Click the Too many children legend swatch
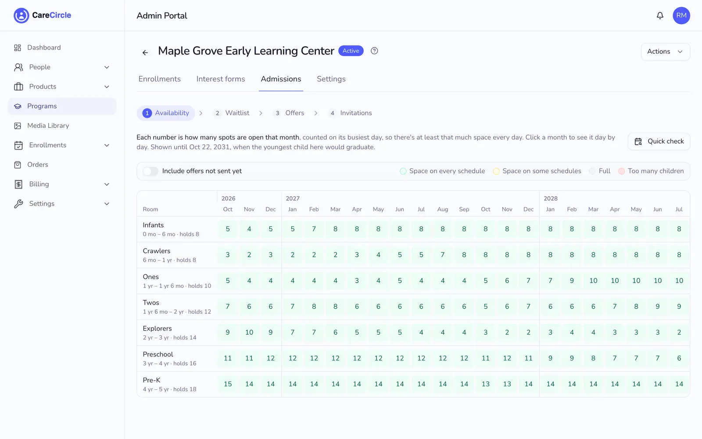 (622, 171)
